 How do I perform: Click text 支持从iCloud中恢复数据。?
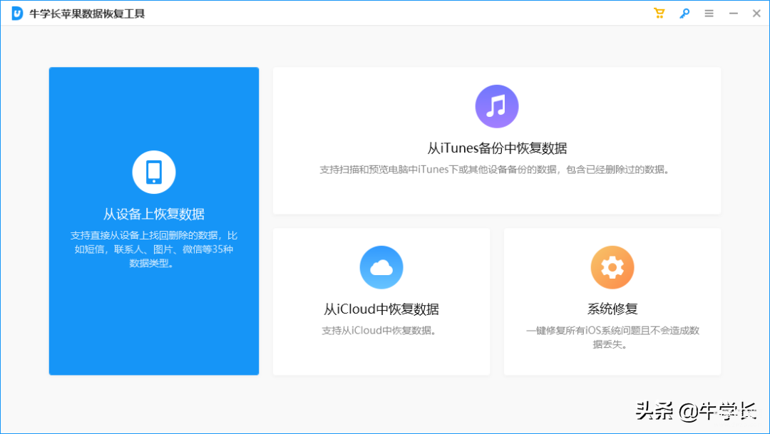point(379,331)
